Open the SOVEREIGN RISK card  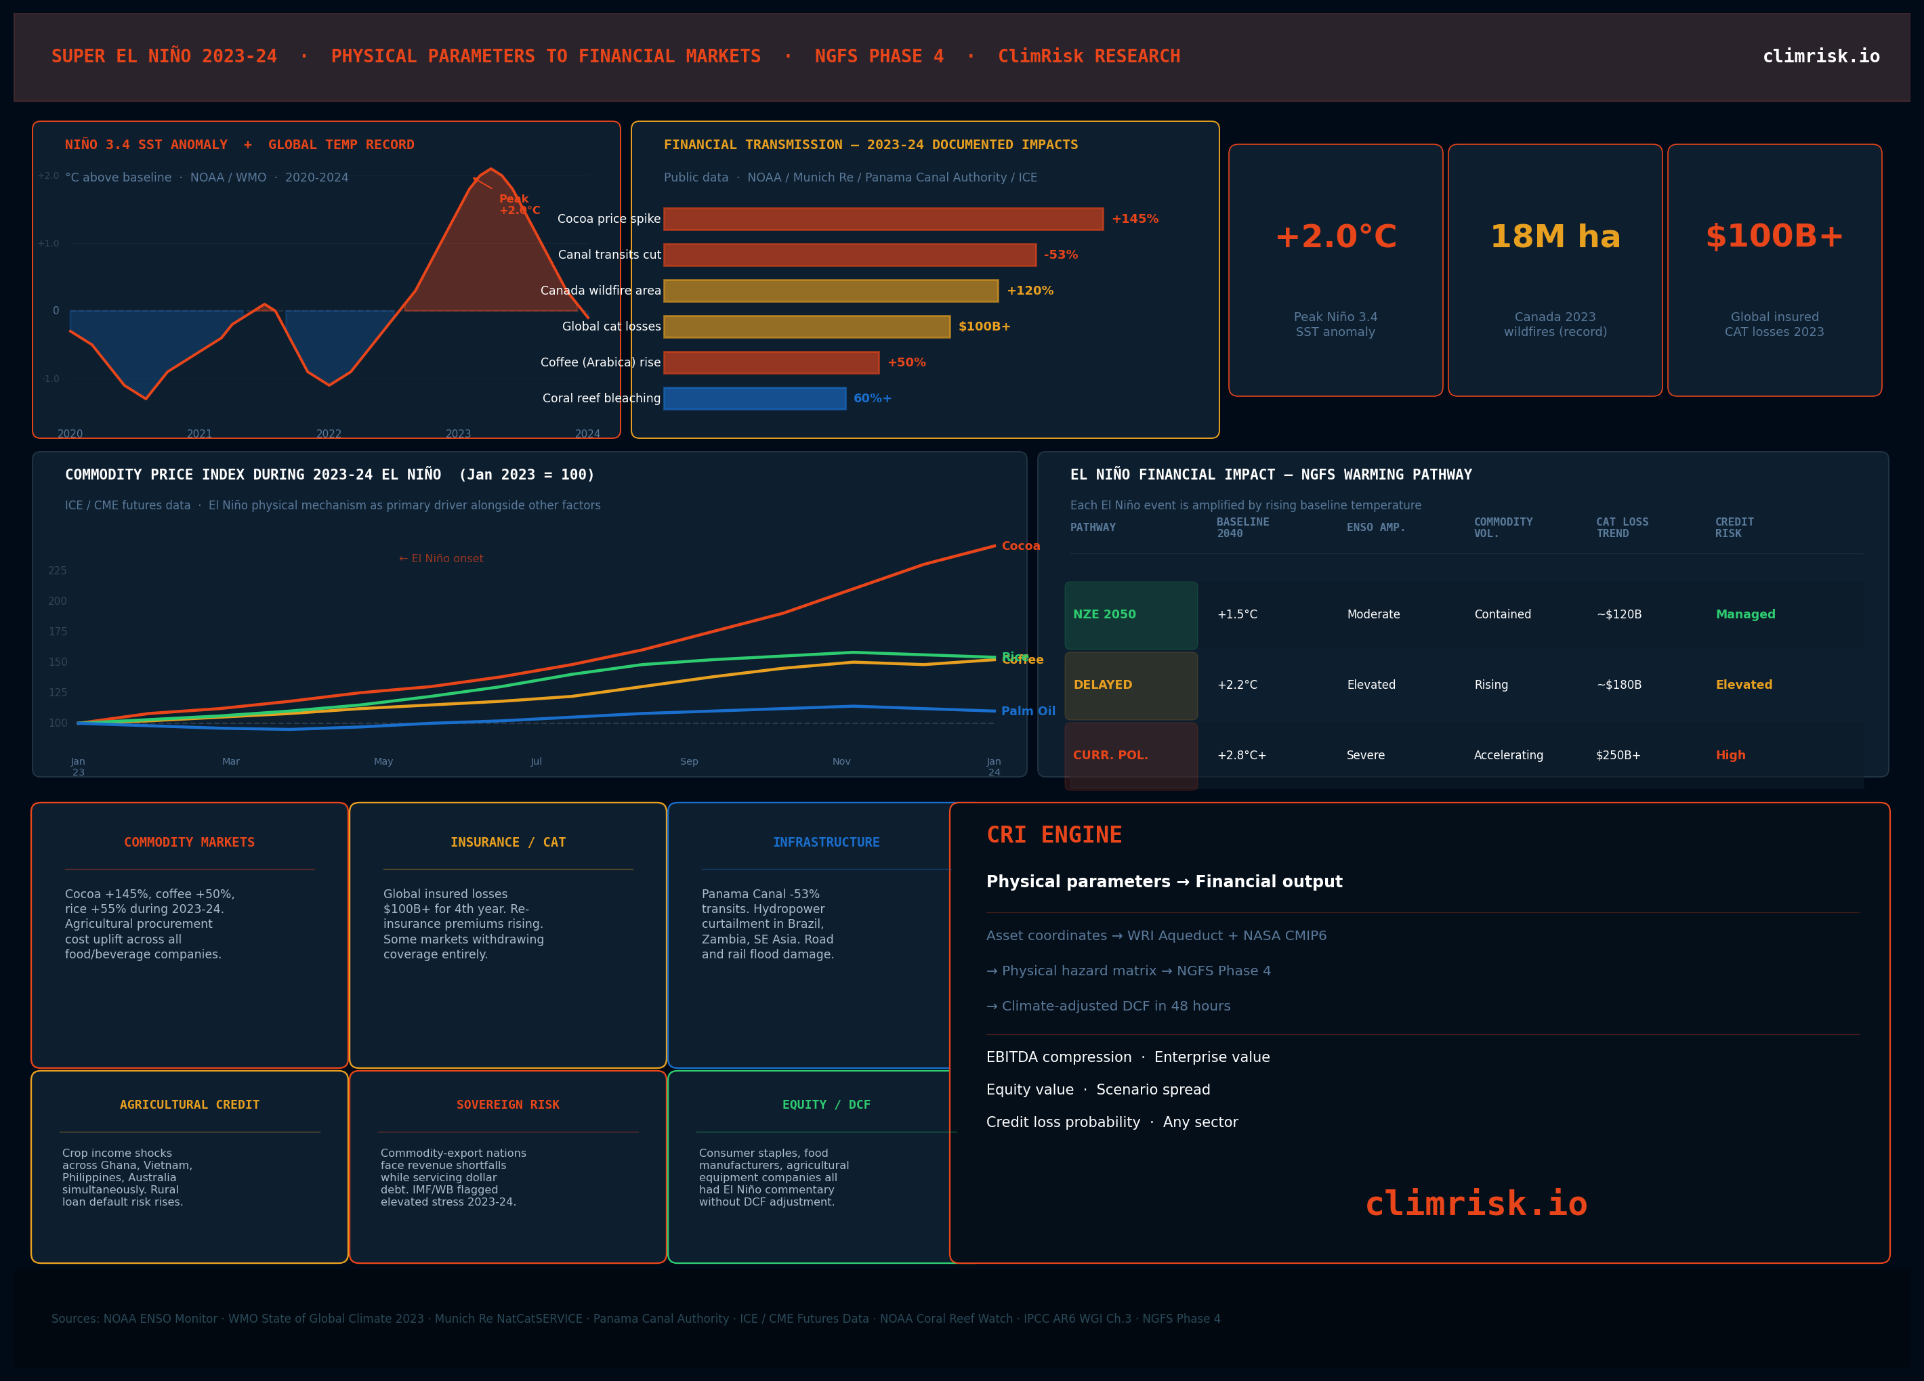(x=507, y=1166)
